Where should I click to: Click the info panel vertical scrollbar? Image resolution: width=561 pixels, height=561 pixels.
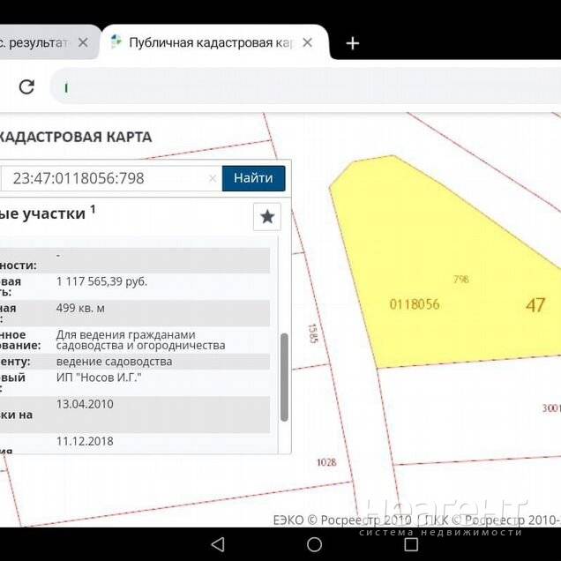[x=284, y=378]
